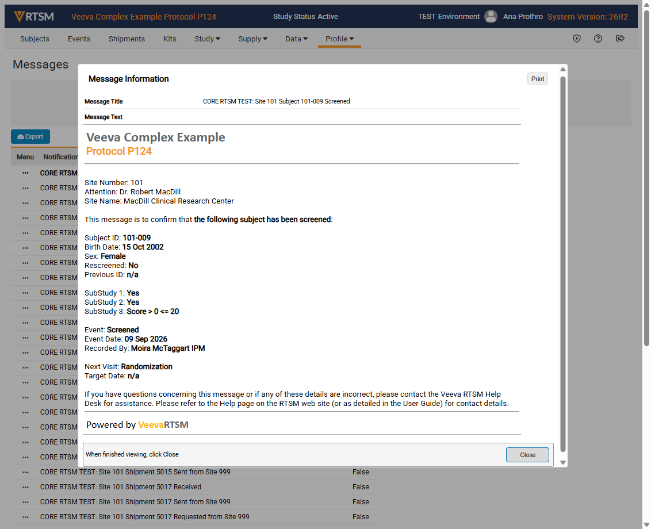Select the Ana Prothro user name
Viewport: 651px width, 529px height.
523,17
